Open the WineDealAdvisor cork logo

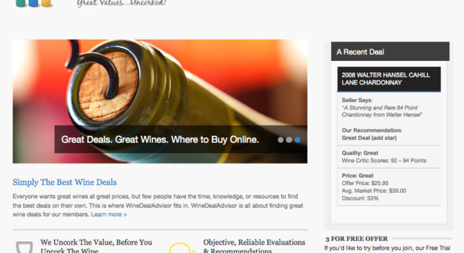pos(34,3)
